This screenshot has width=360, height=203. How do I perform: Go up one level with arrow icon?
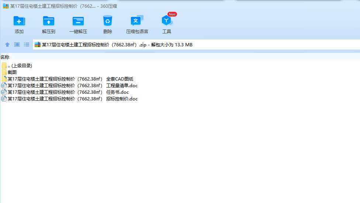pos(7,44)
